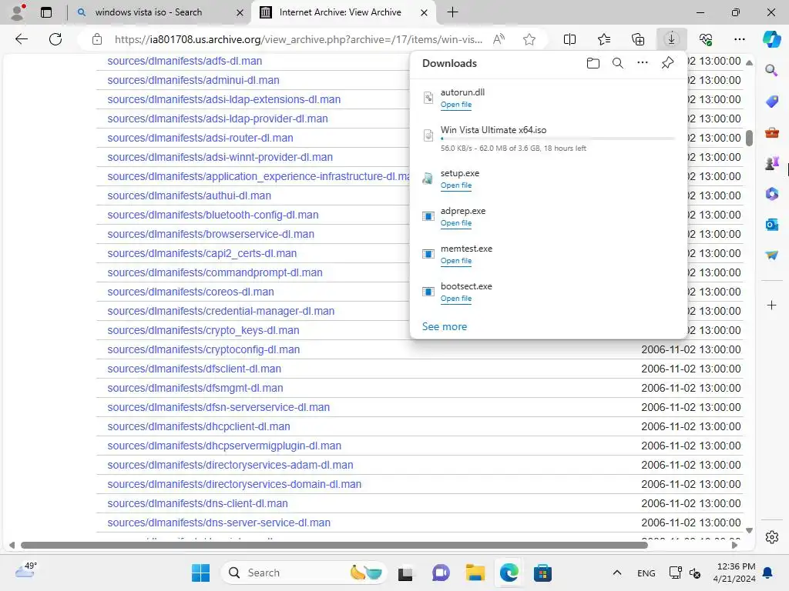This screenshot has height=591, width=789.
Task: Pin the Downloads panel
Action: tap(667, 63)
